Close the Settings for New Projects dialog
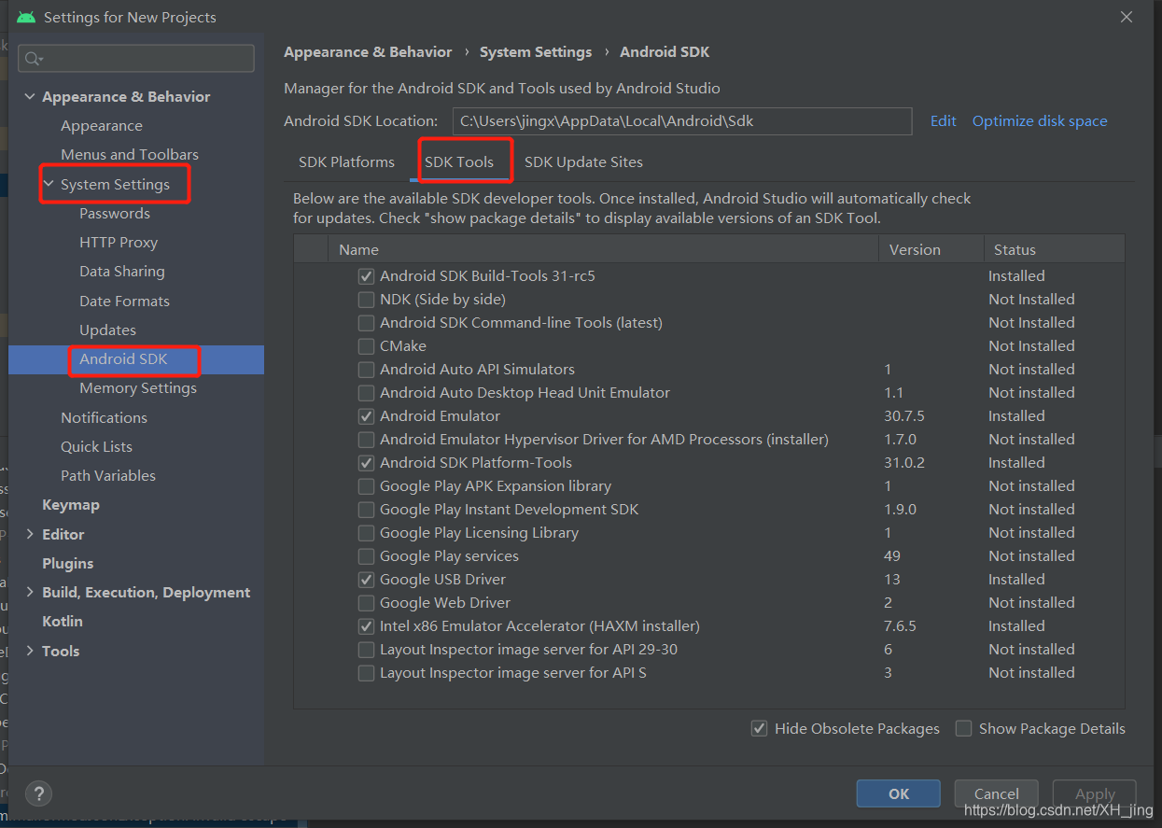1162x828 pixels. (x=1127, y=17)
